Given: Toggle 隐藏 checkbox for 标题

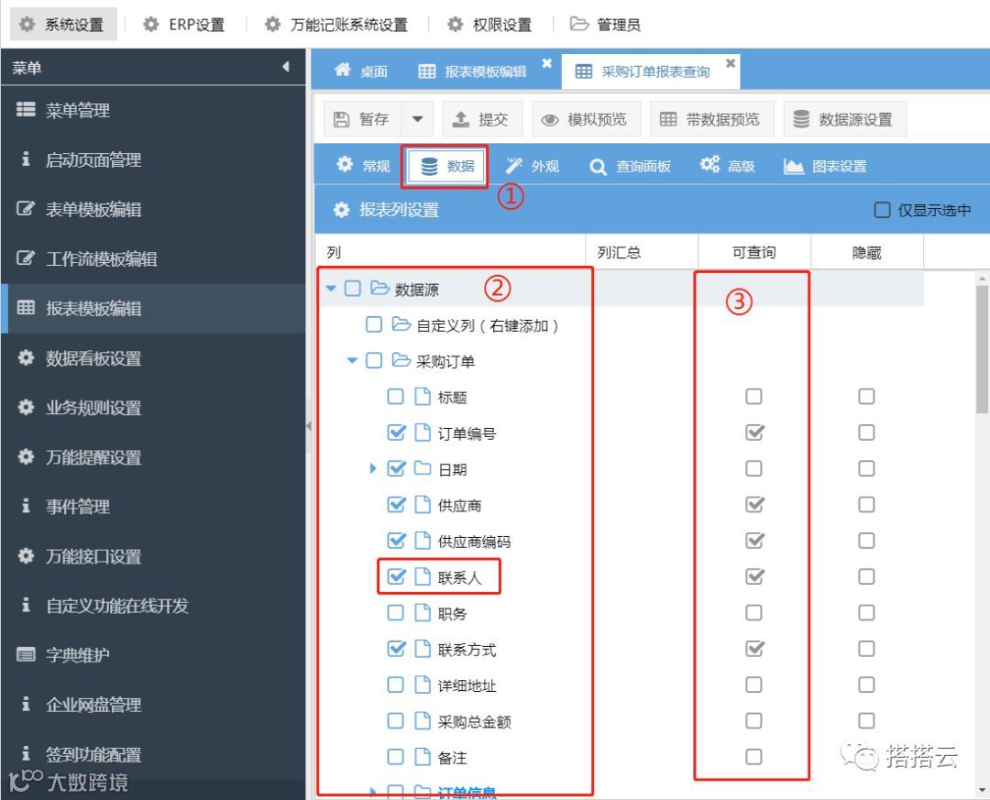Looking at the screenshot, I should pos(866,397).
